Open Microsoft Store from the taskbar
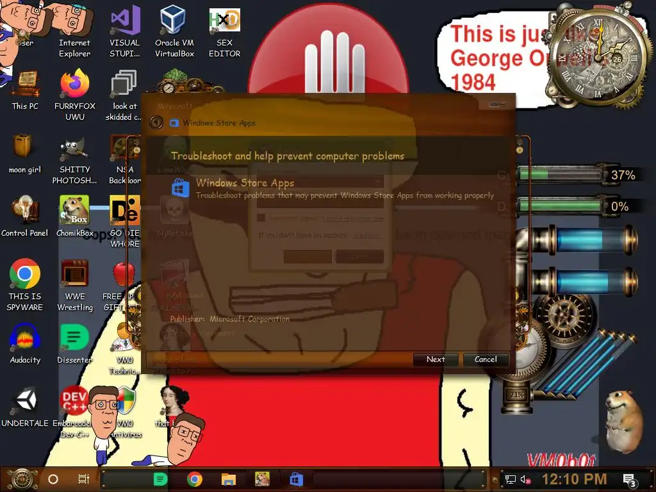The image size is (656, 492). pos(296,479)
